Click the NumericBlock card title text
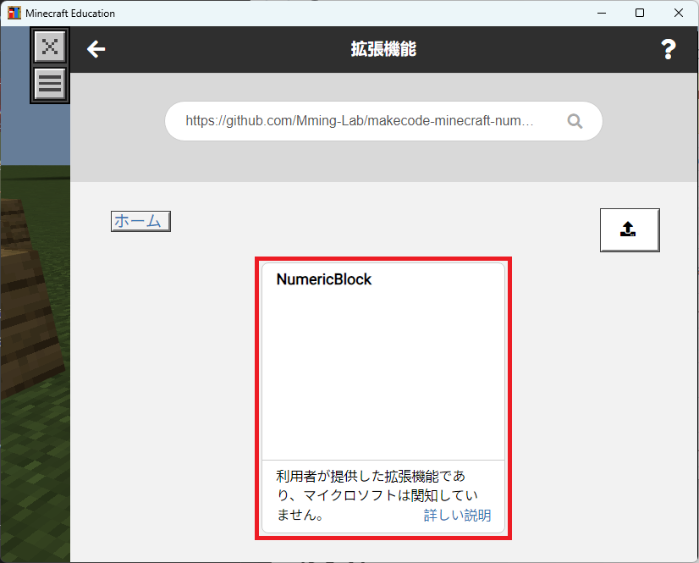This screenshot has width=699, height=563. pyautogui.click(x=324, y=279)
